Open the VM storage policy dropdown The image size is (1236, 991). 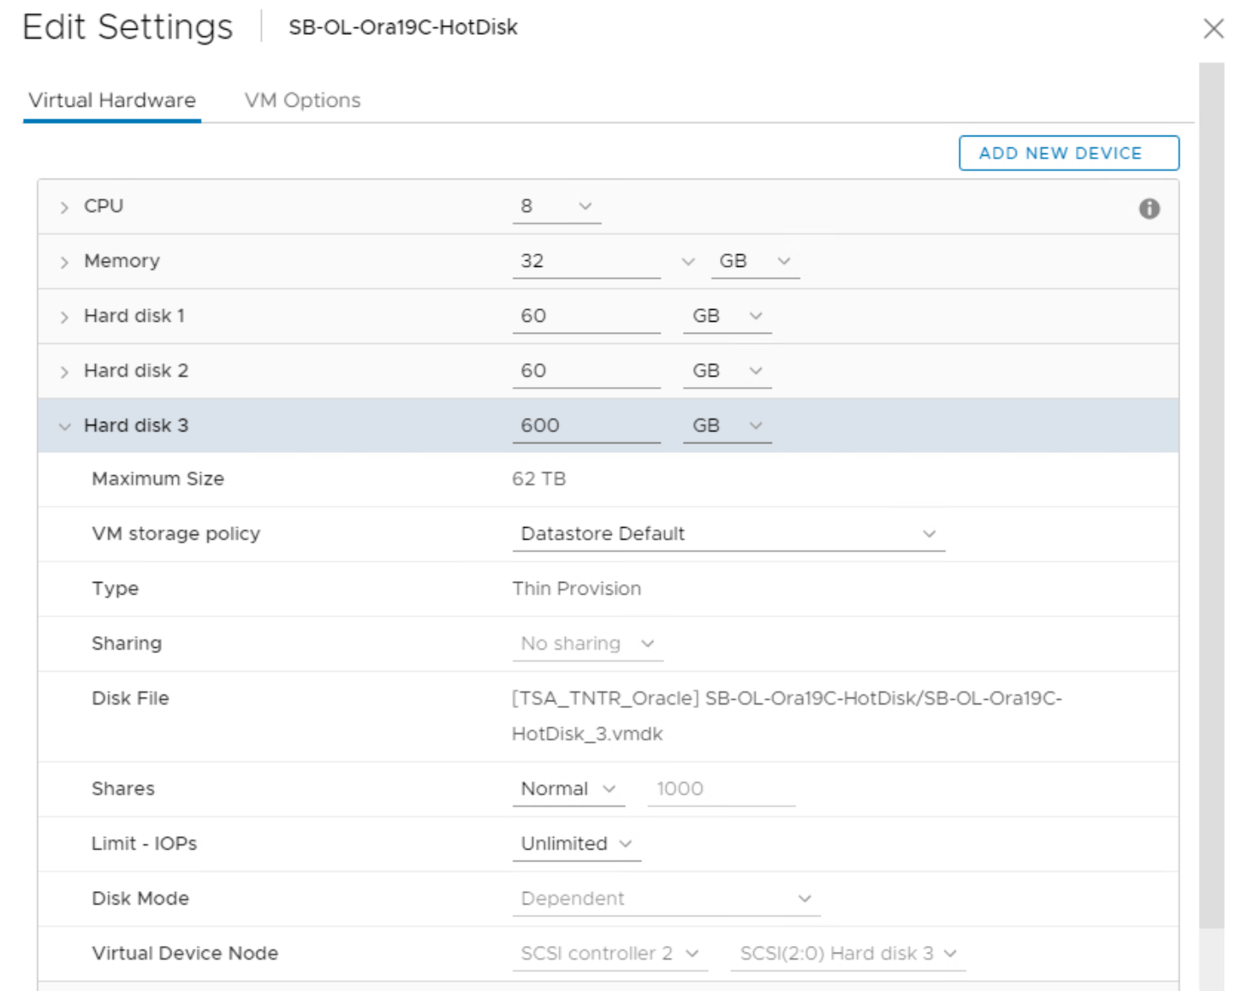click(728, 534)
